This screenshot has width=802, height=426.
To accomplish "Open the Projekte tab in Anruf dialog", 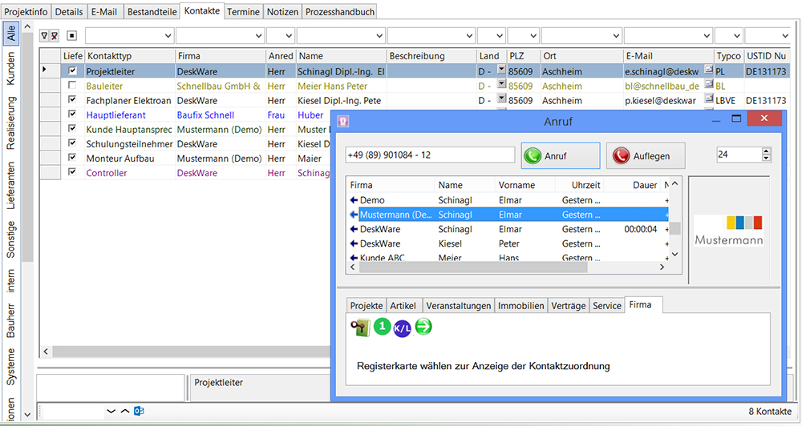I will tap(367, 305).
